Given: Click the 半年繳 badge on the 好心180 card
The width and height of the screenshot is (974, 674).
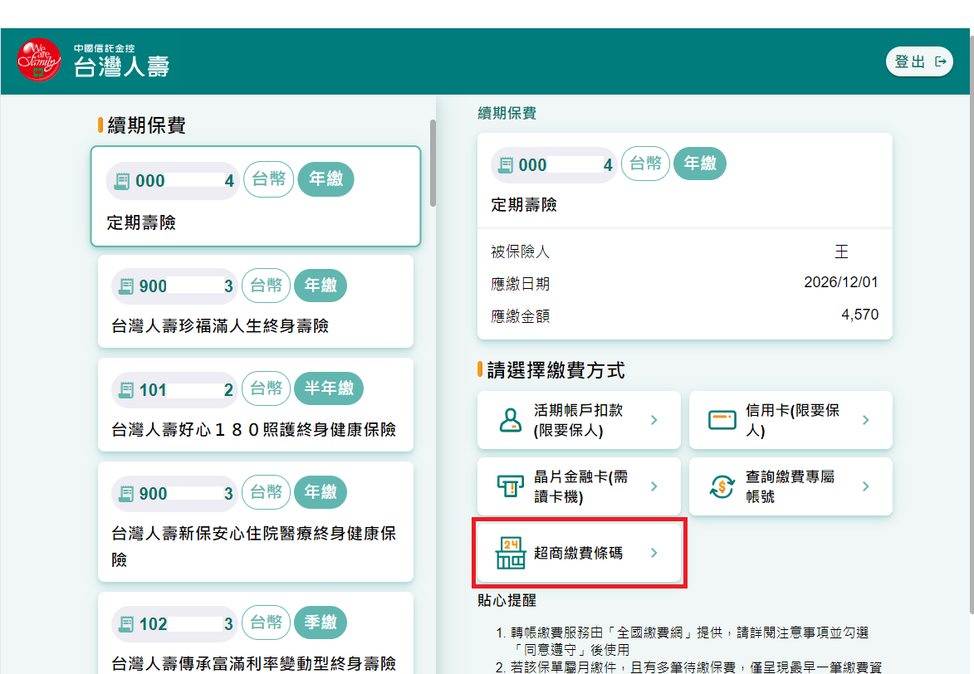Looking at the screenshot, I should point(329,388).
